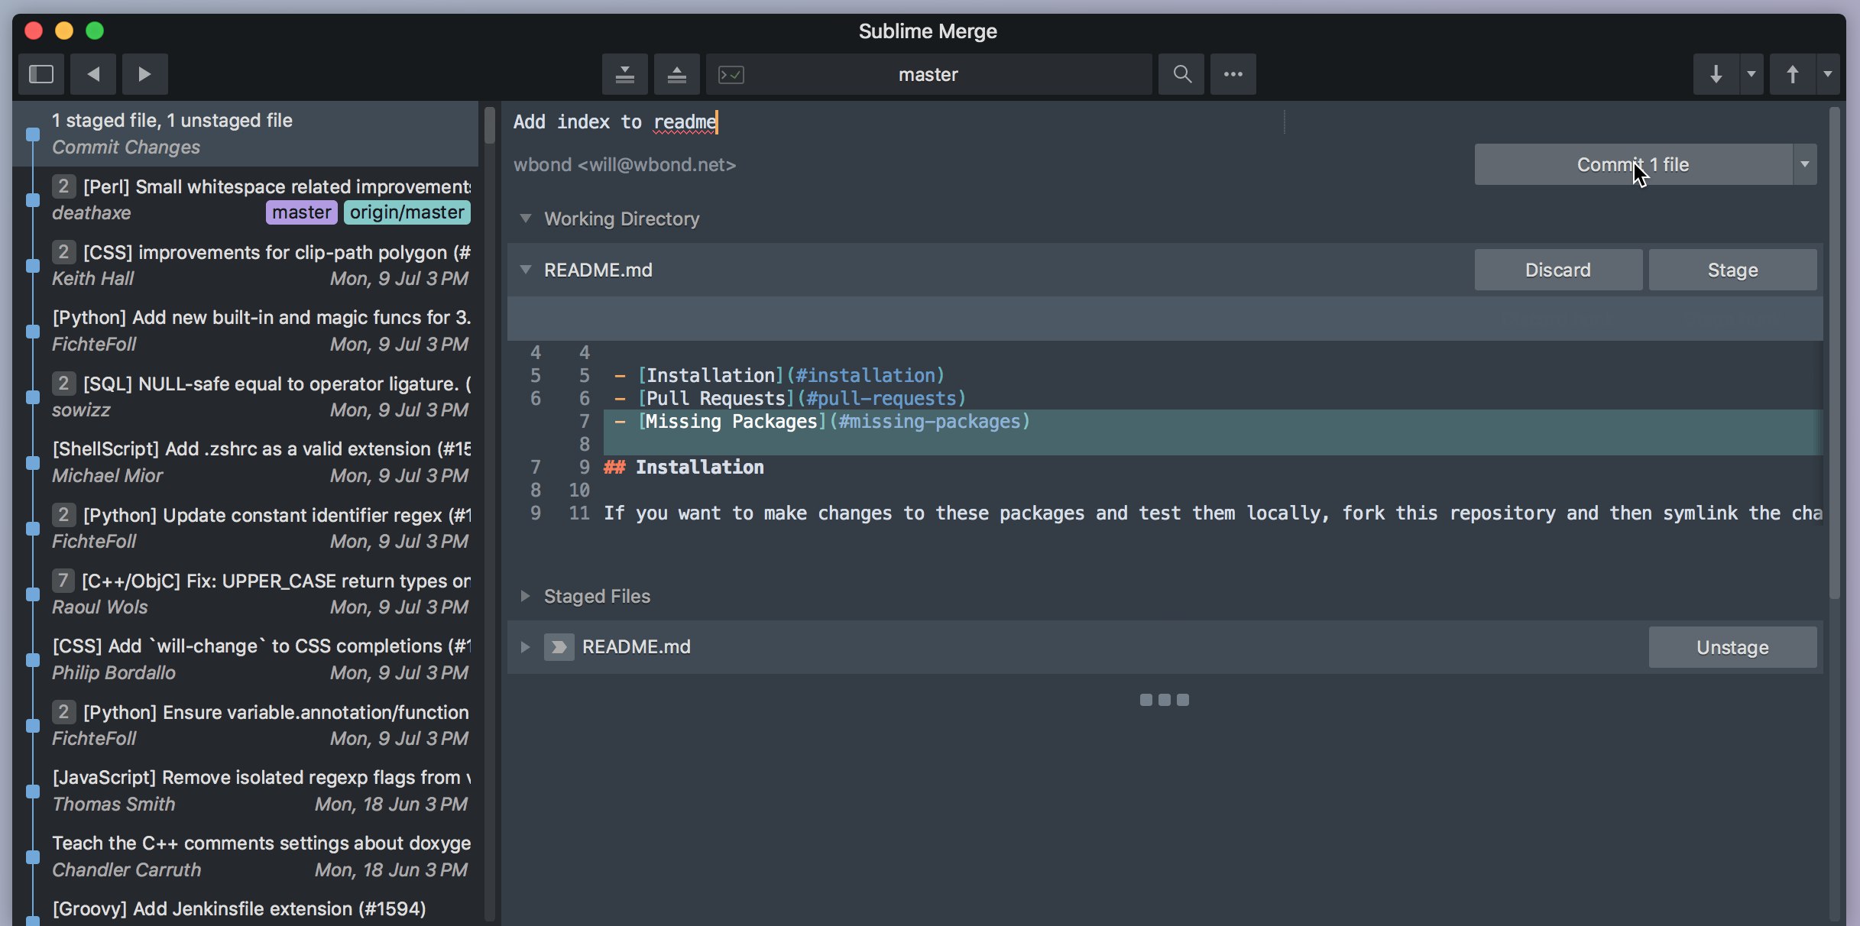The width and height of the screenshot is (1860, 926).
Task: Unstage the README.md file
Action: click(1732, 647)
